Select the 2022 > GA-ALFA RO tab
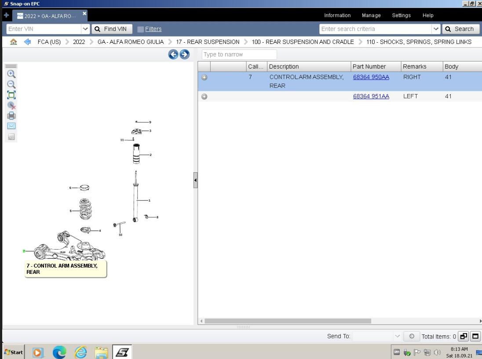This screenshot has width=482, height=359. [50, 16]
